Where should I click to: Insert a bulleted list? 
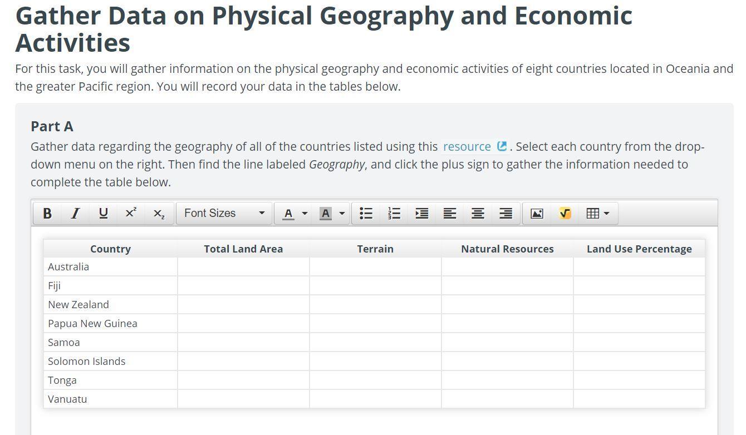point(366,214)
